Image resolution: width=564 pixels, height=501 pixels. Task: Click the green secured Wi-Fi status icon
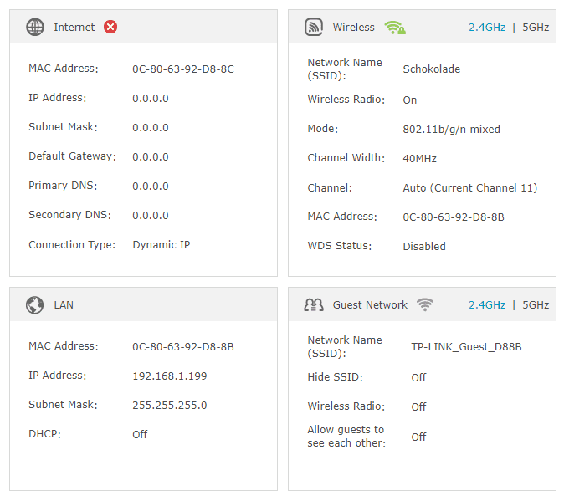coord(395,28)
